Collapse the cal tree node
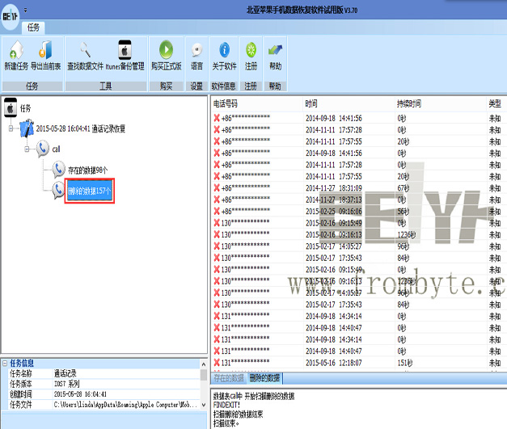Viewport: 507px width, 429px height. click(27, 149)
